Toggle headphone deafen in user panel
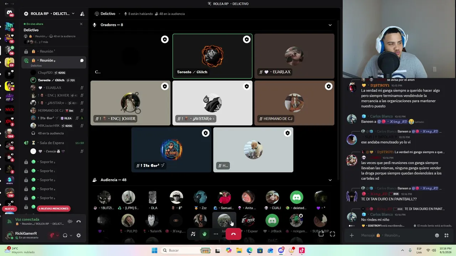The image size is (456, 256). [x=65, y=235]
